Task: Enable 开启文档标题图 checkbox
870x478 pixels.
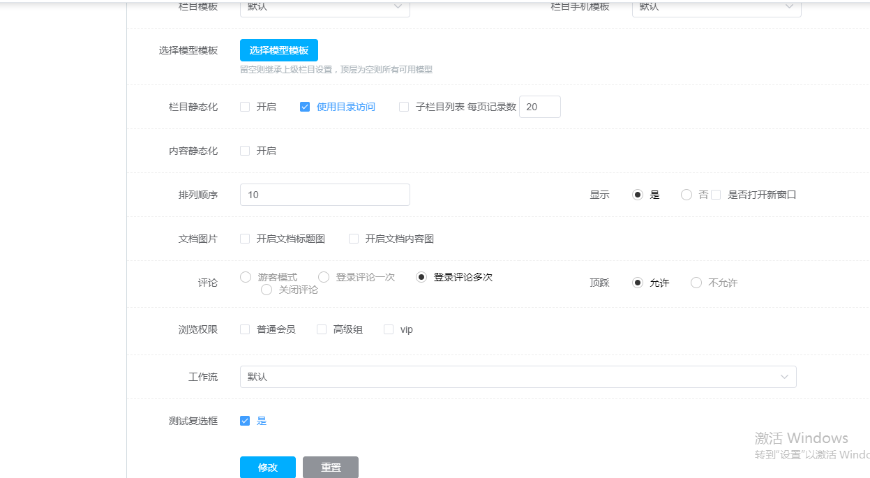Action: 245,239
